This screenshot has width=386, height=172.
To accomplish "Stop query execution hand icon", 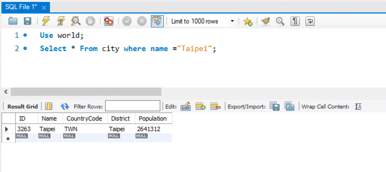I will click(90, 21).
